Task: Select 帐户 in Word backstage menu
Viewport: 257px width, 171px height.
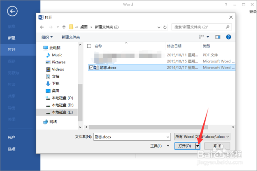Action: tap(12, 137)
